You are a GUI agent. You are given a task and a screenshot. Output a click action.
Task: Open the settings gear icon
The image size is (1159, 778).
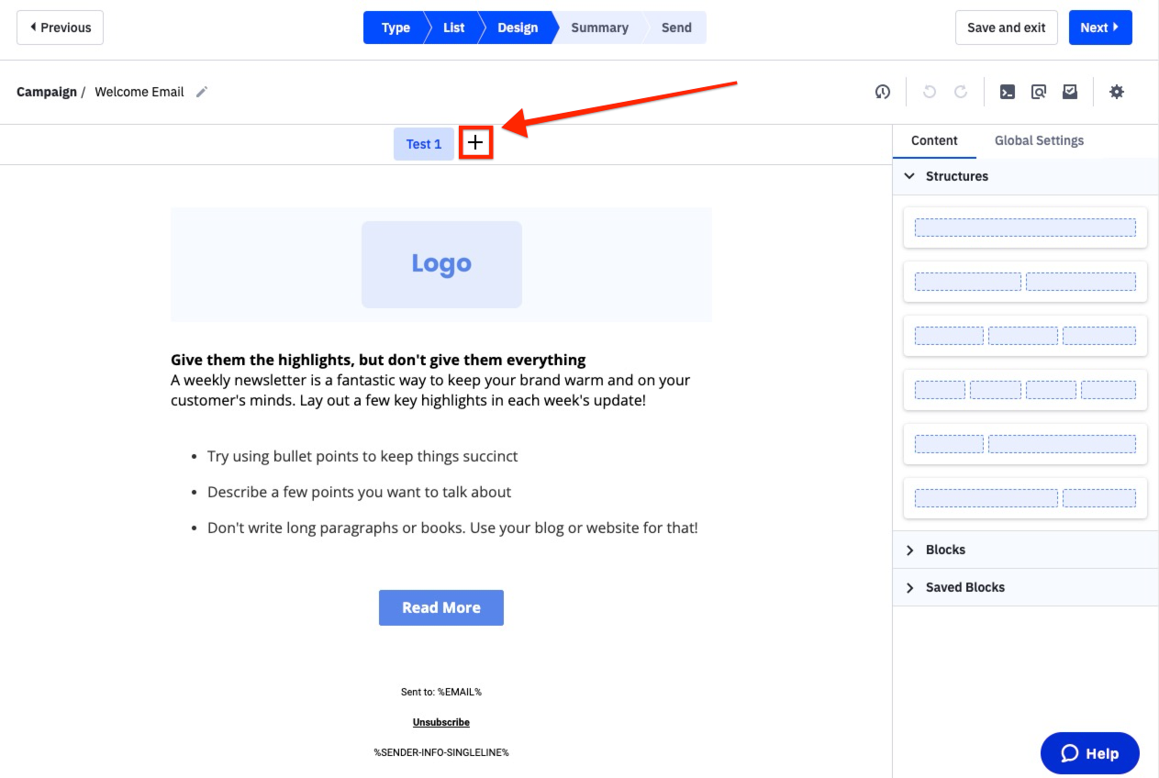1117,92
